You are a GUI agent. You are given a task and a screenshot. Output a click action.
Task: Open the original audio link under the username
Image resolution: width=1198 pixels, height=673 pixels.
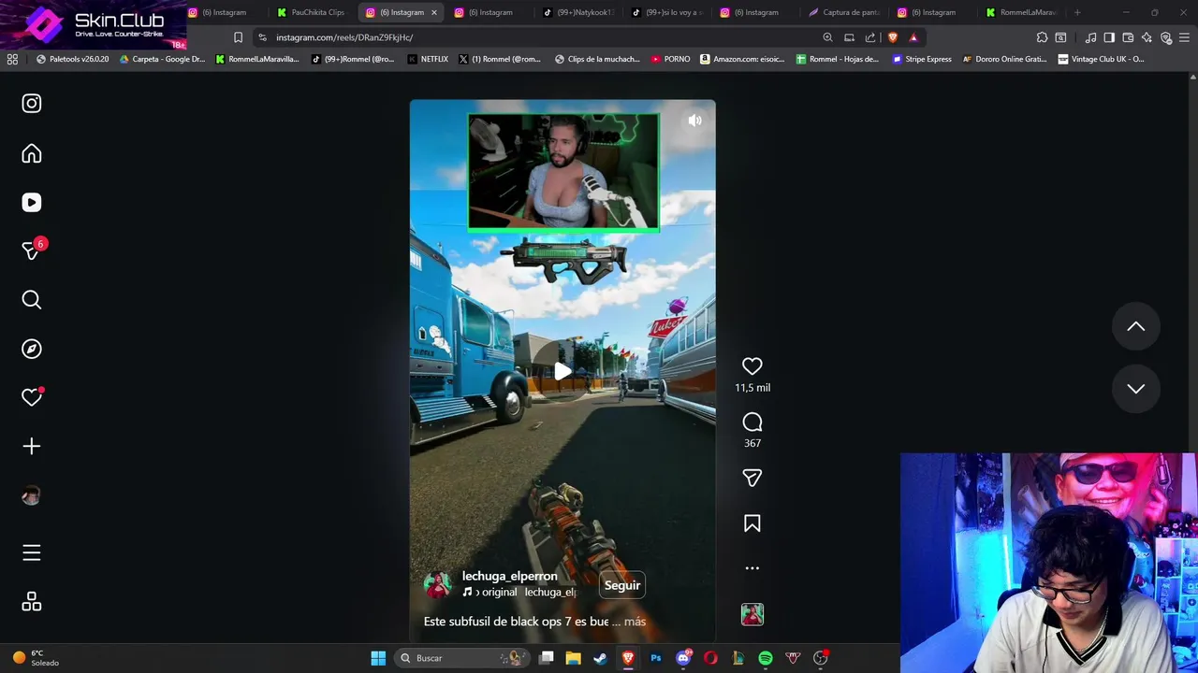pyautogui.click(x=519, y=592)
